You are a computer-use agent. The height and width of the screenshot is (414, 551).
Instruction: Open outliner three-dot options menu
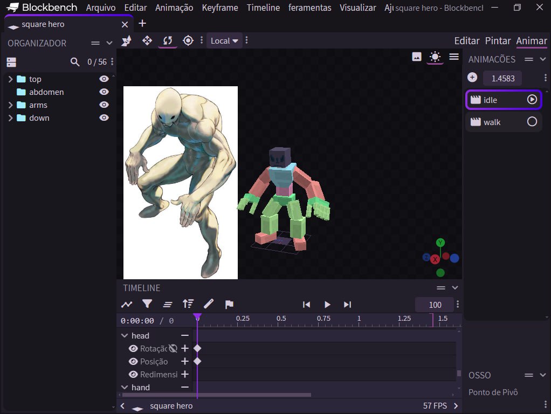point(112,62)
